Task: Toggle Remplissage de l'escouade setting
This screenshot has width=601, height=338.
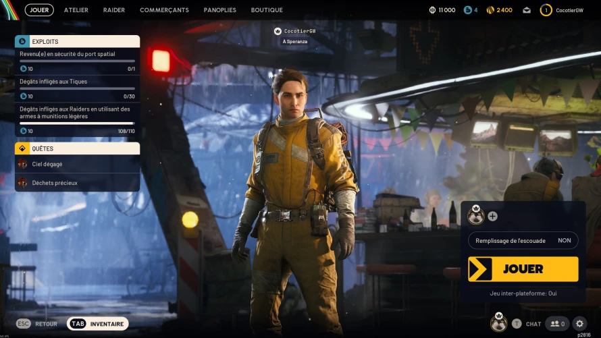Action: pos(523,240)
